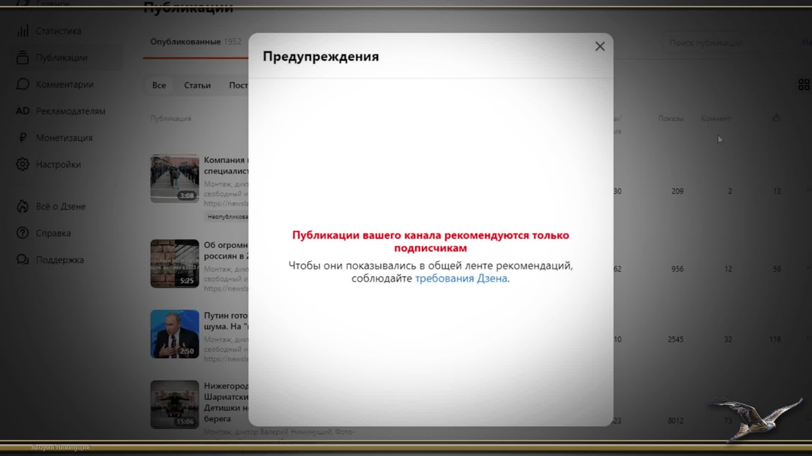Click the Поддержка chat icon
This screenshot has height=456, width=812.
(22, 260)
